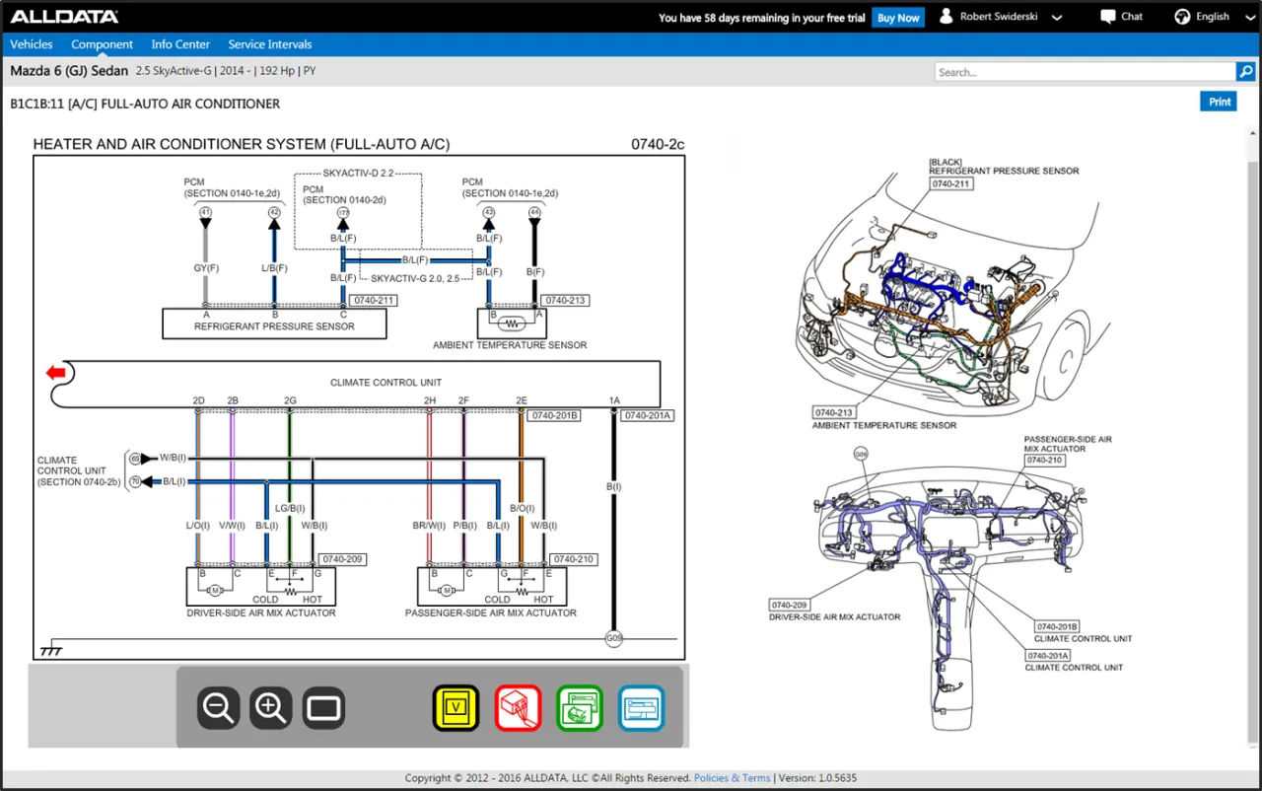
Task: Open the Vehicles menu
Action: tap(32, 44)
